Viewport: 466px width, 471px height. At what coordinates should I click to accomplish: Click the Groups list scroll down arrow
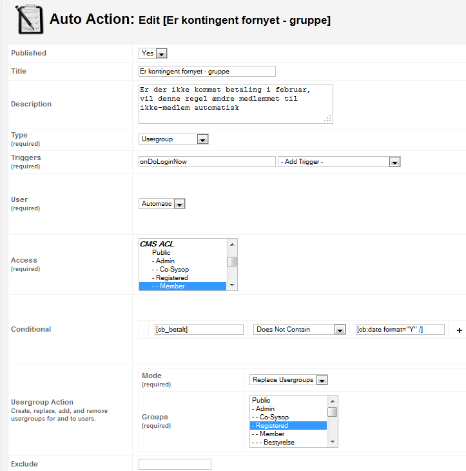[x=333, y=442]
